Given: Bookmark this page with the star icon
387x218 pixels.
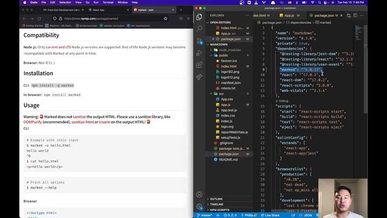Looking at the screenshot, I should tap(165, 19).
